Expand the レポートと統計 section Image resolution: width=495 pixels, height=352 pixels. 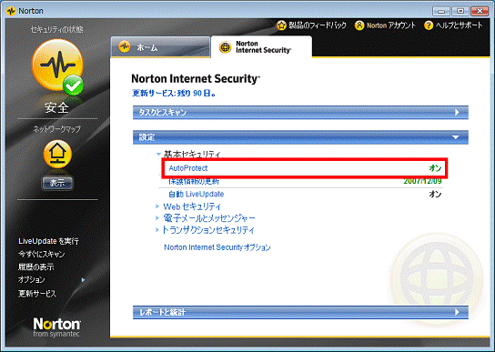pos(300,312)
